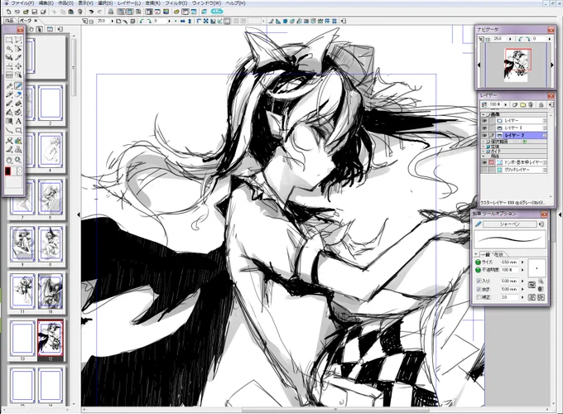Viewport: 563px width, 414px height.
Task: Open the 編集(E) menu
Action: pos(46,2)
